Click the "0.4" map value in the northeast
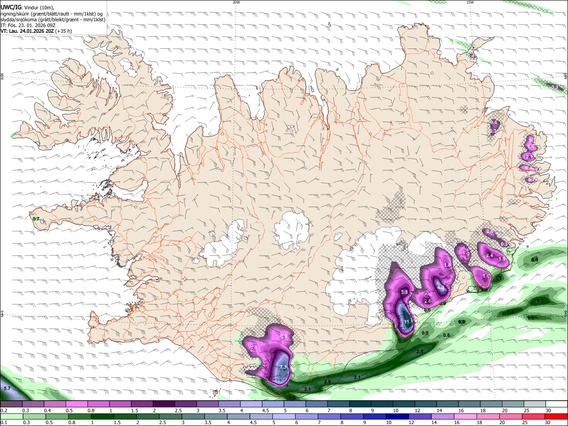Screen dimensions: 568x426 494,122
